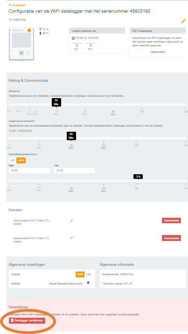Click the battery level icon
Screen dimensions: 188x334
[x=41, y=33]
